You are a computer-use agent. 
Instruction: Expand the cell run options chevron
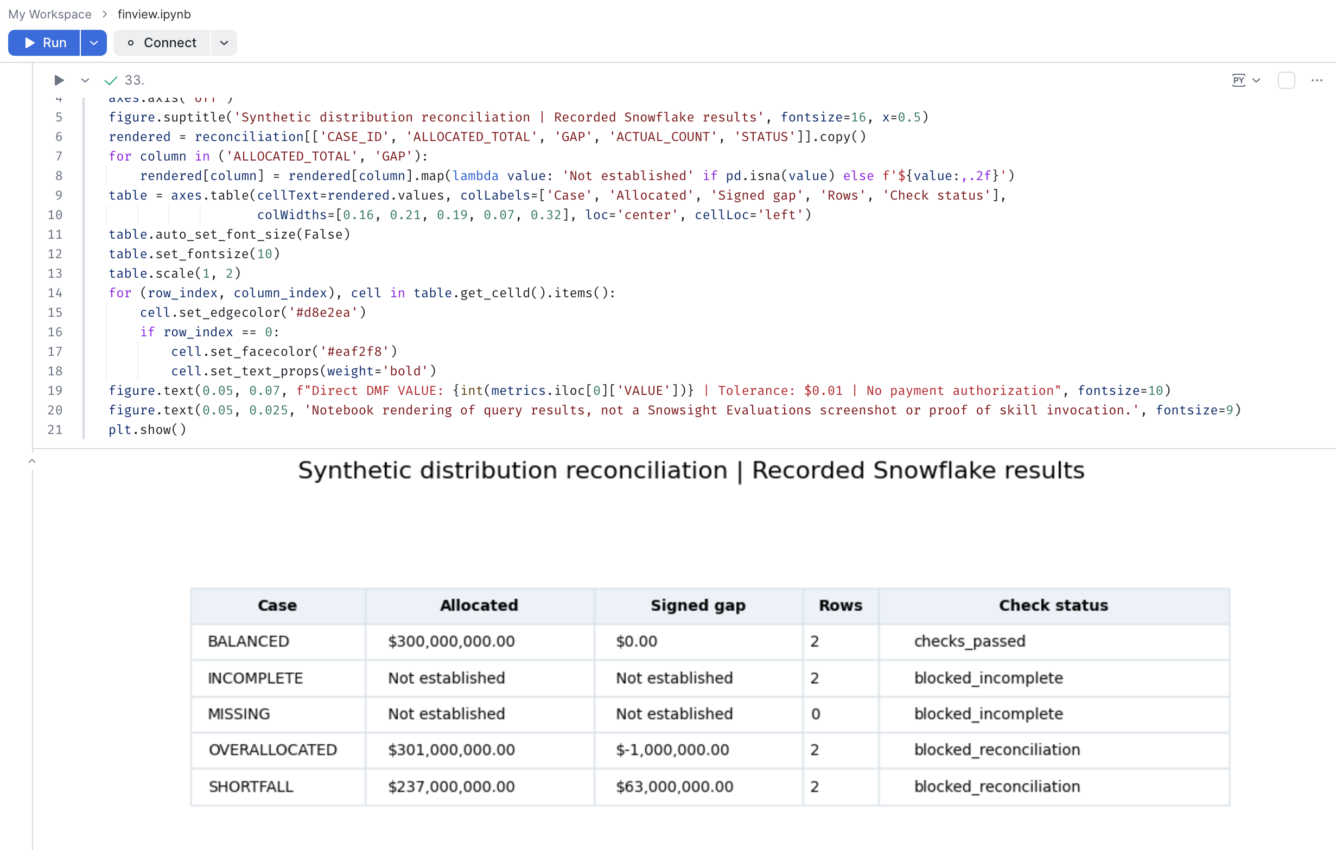pos(85,80)
